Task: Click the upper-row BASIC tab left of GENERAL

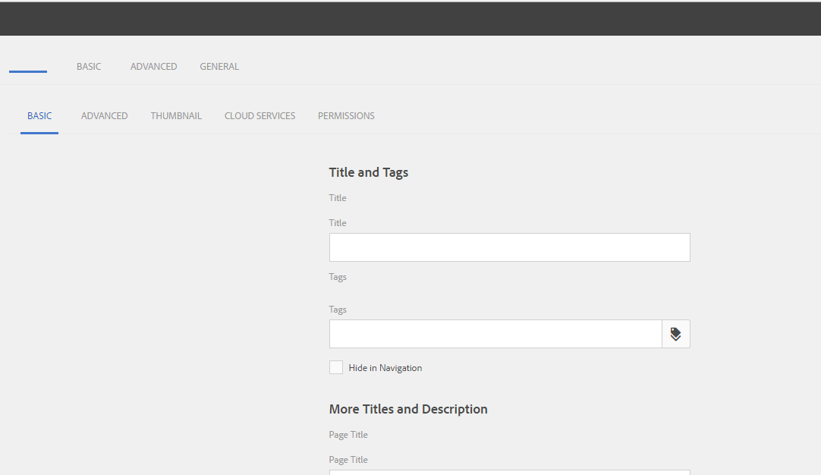Action: point(89,67)
